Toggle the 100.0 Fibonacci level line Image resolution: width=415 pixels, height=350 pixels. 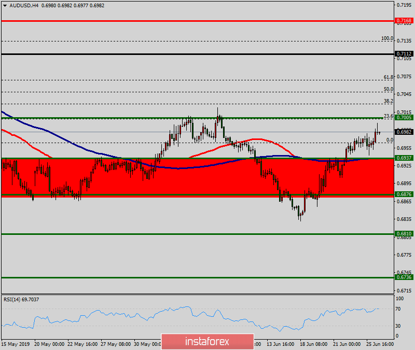(386, 38)
